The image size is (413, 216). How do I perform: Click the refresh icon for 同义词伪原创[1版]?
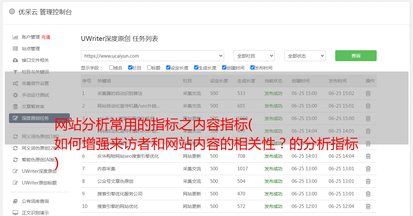(x=15, y=136)
